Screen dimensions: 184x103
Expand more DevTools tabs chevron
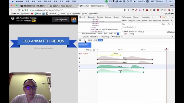153,17
